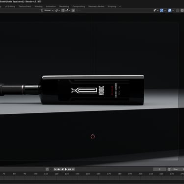
Task: Click the black bottle object in viewport
Action: click(x=93, y=90)
